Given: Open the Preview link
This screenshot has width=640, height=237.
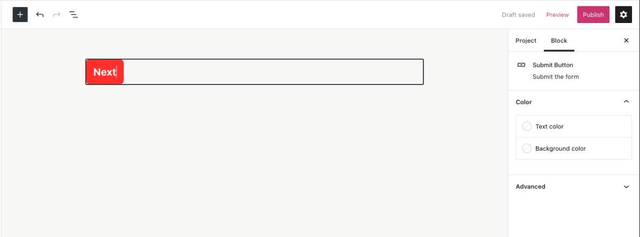Looking at the screenshot, I should (x=557, y=15).
